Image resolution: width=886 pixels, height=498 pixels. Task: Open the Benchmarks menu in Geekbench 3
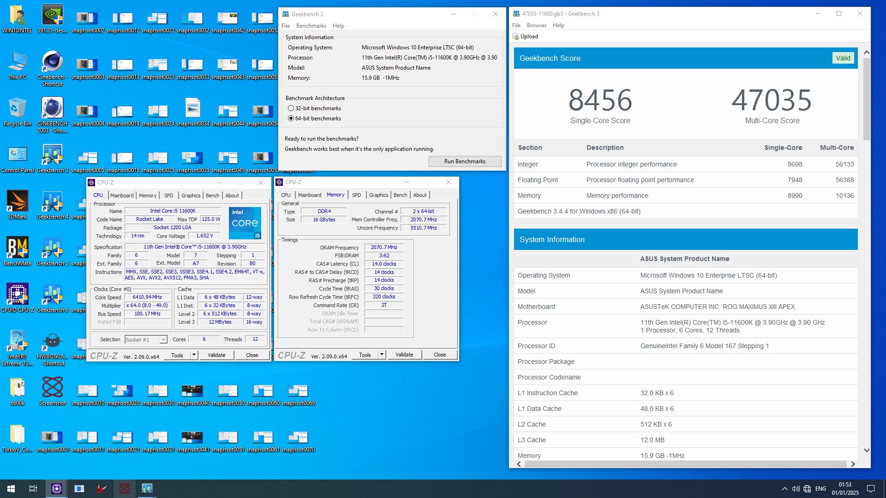pos(311,26)
